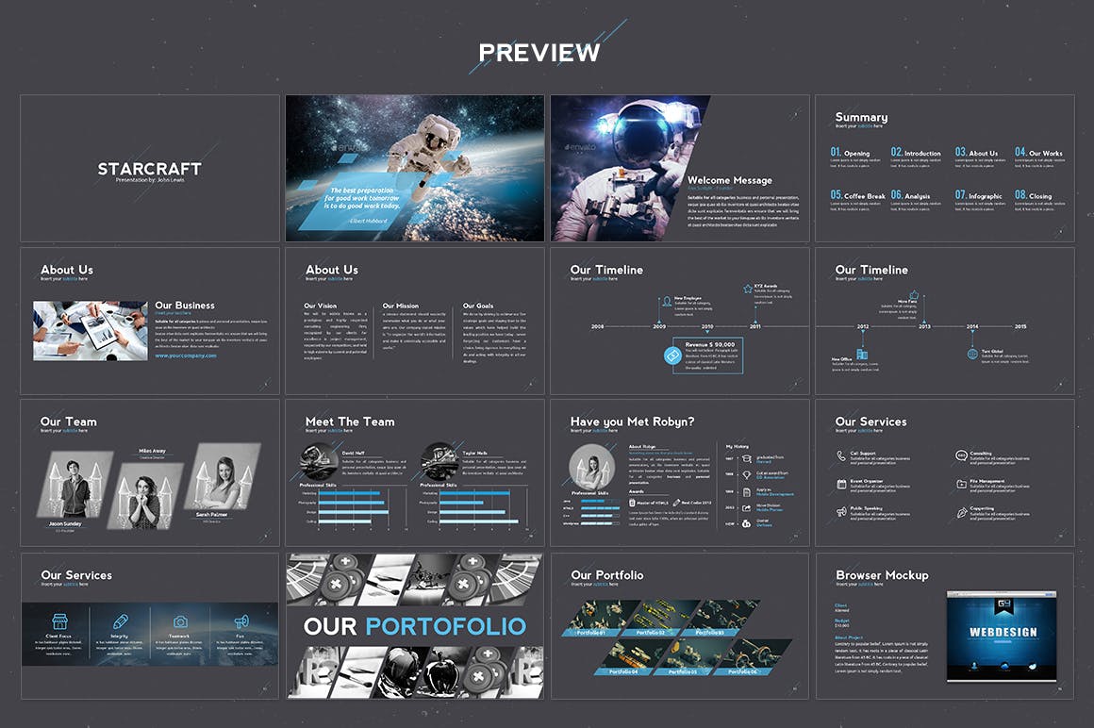Screen dimensions: 1094x728
Task: Select the 03. About Us summary item
Action: click(x=976, y=153)
